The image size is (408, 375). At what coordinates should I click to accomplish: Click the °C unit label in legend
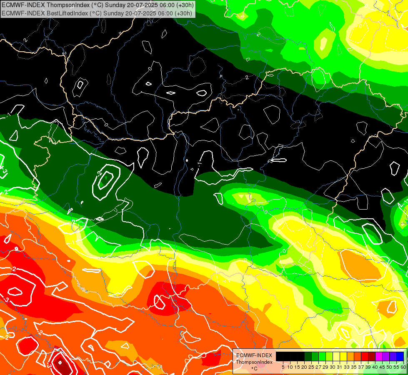pyautogui.click(x=255, y=368)
